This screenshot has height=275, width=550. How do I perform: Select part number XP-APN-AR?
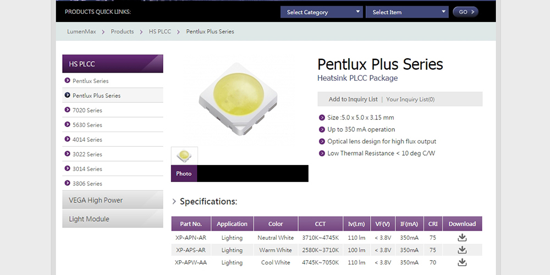(x=191, y=238)
